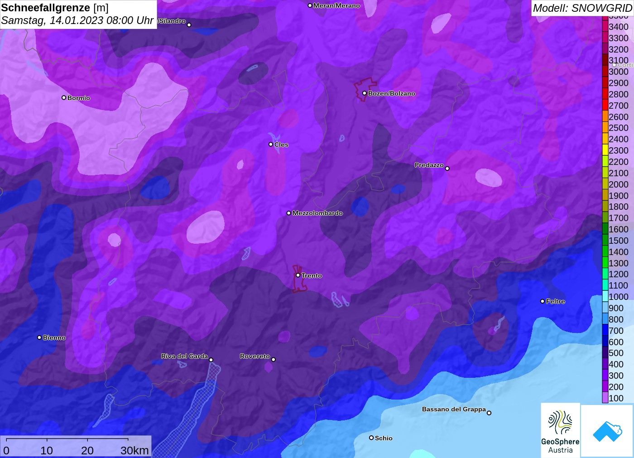Click the date Samstag, 14.01.2023 08:00 Uhr
This screenshot has height=458, width=634.
tap(77, 20)
